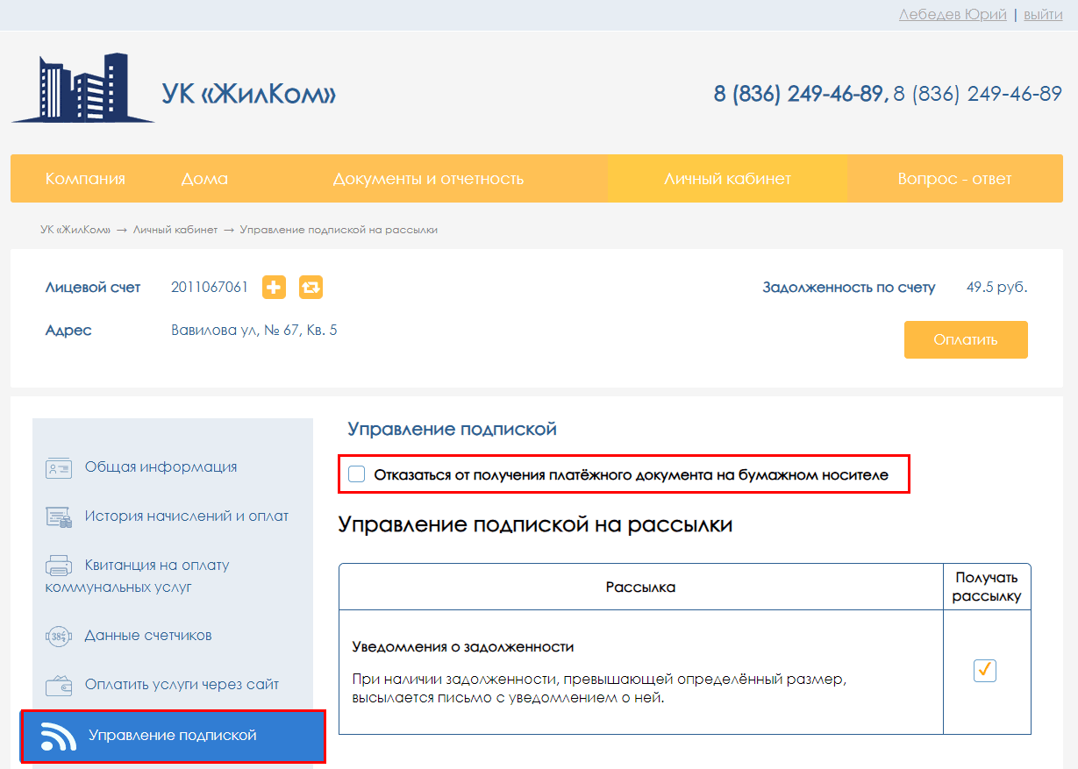This screenshot has width=1078, height=769.
Task: Click the История начислений и оплат icon
Action: [x=59, y=516]
